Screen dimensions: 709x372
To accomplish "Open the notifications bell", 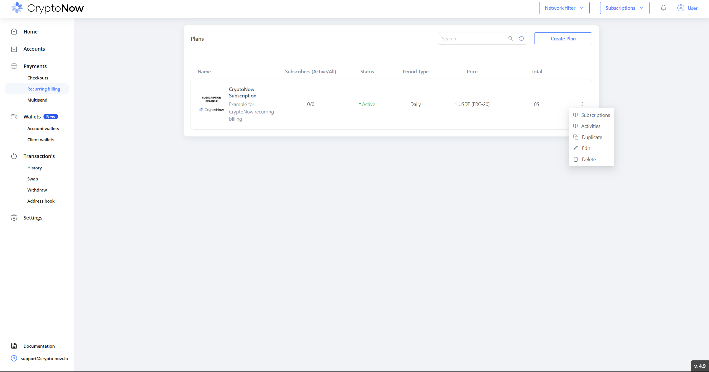I will pos(663,8).
